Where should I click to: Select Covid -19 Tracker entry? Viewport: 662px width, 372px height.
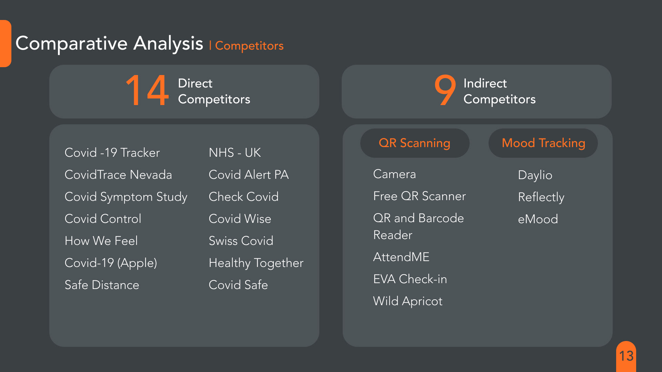(x=112, y=153)
